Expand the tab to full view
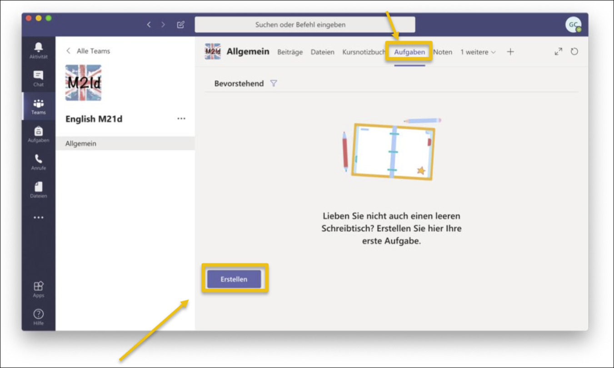Screen dimensions: 614x368 pos(559,52)
